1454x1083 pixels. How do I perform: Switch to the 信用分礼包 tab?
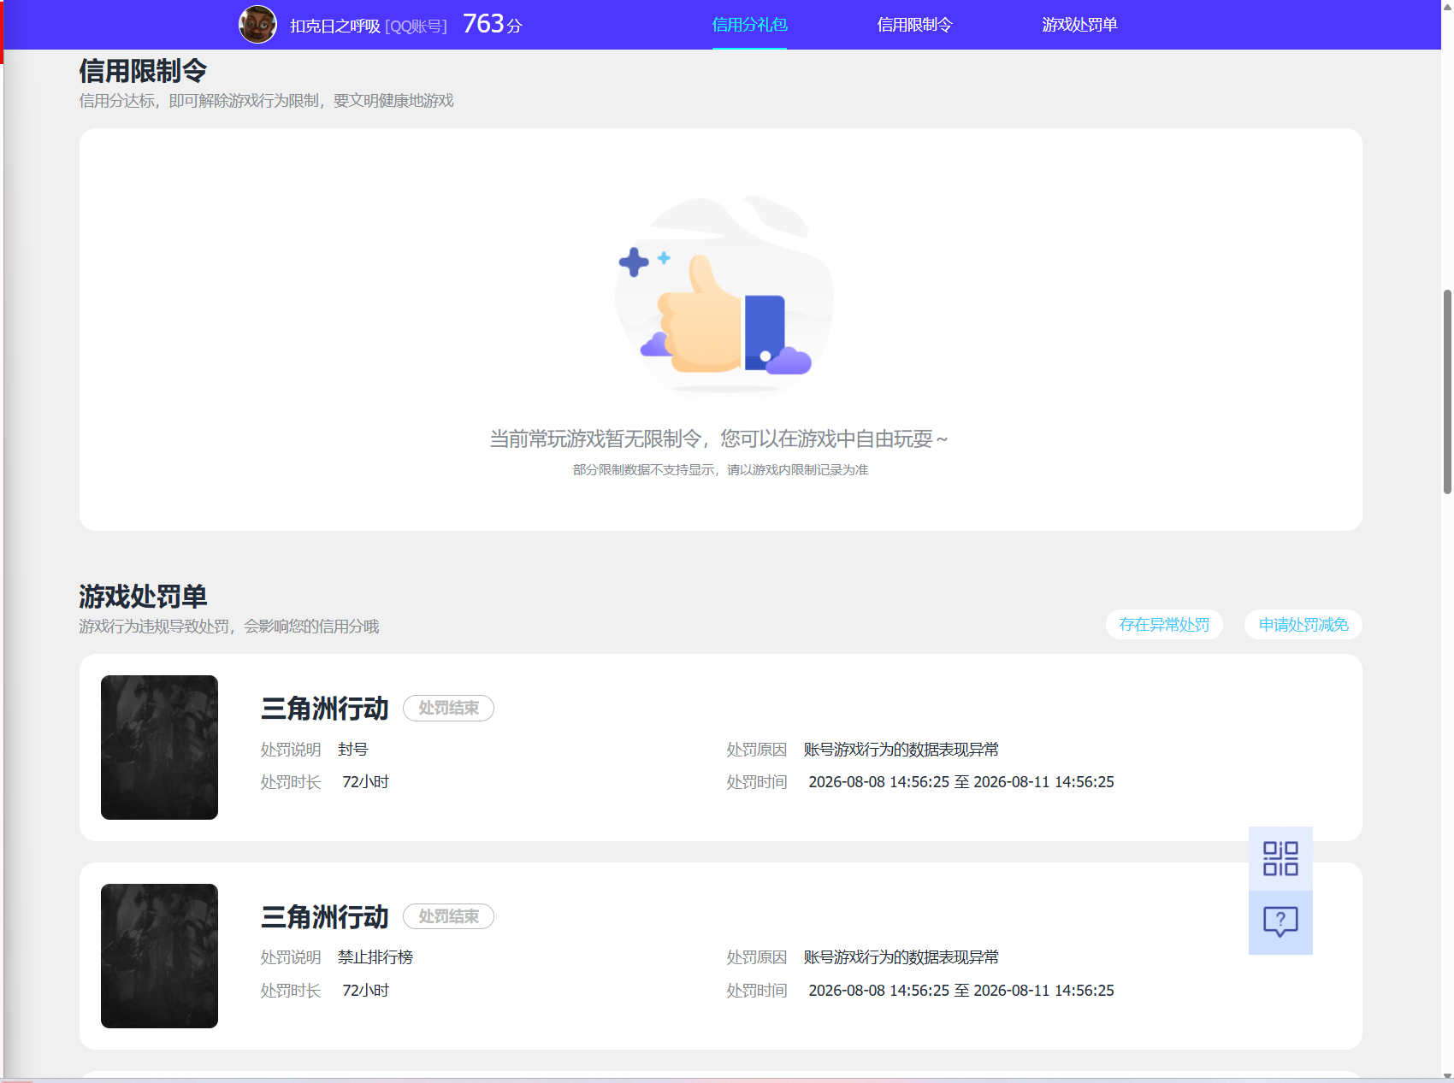[x=749, y=25]
